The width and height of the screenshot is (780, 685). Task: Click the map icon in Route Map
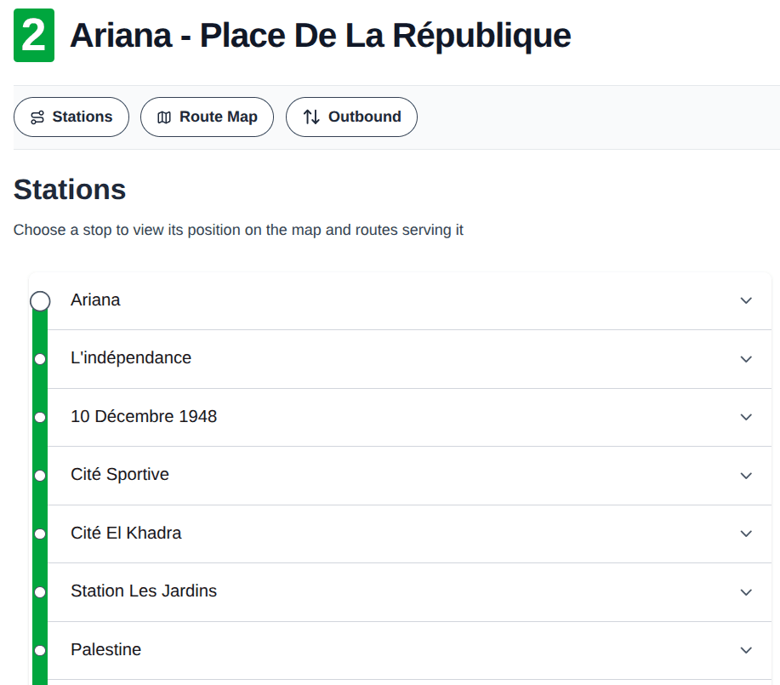164,117
